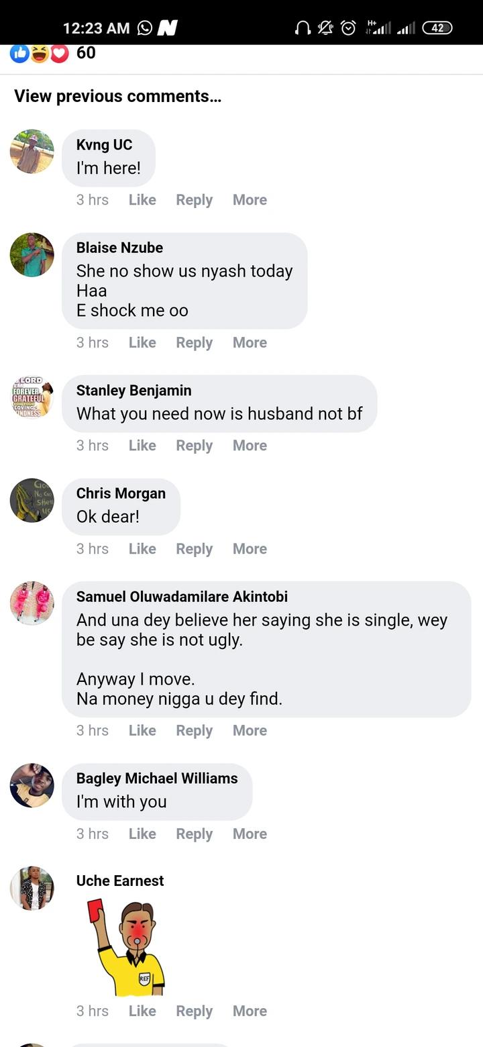Like Samuel Oluwadamilare Akintobi's comment
Viewport: 483px width, 1047px height.
coord(142,730)
